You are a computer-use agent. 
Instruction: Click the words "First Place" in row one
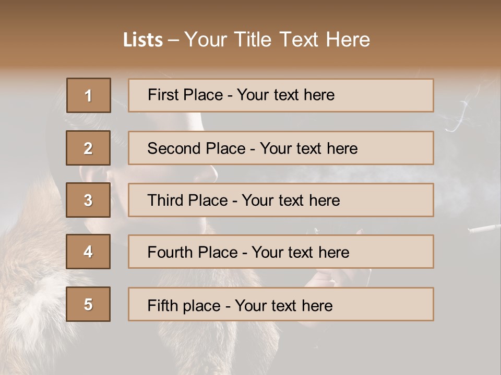(x=189, y=95)
